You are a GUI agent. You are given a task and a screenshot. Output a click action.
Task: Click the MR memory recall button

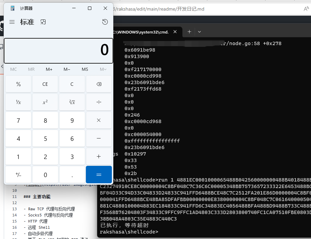tap(31, 69)
